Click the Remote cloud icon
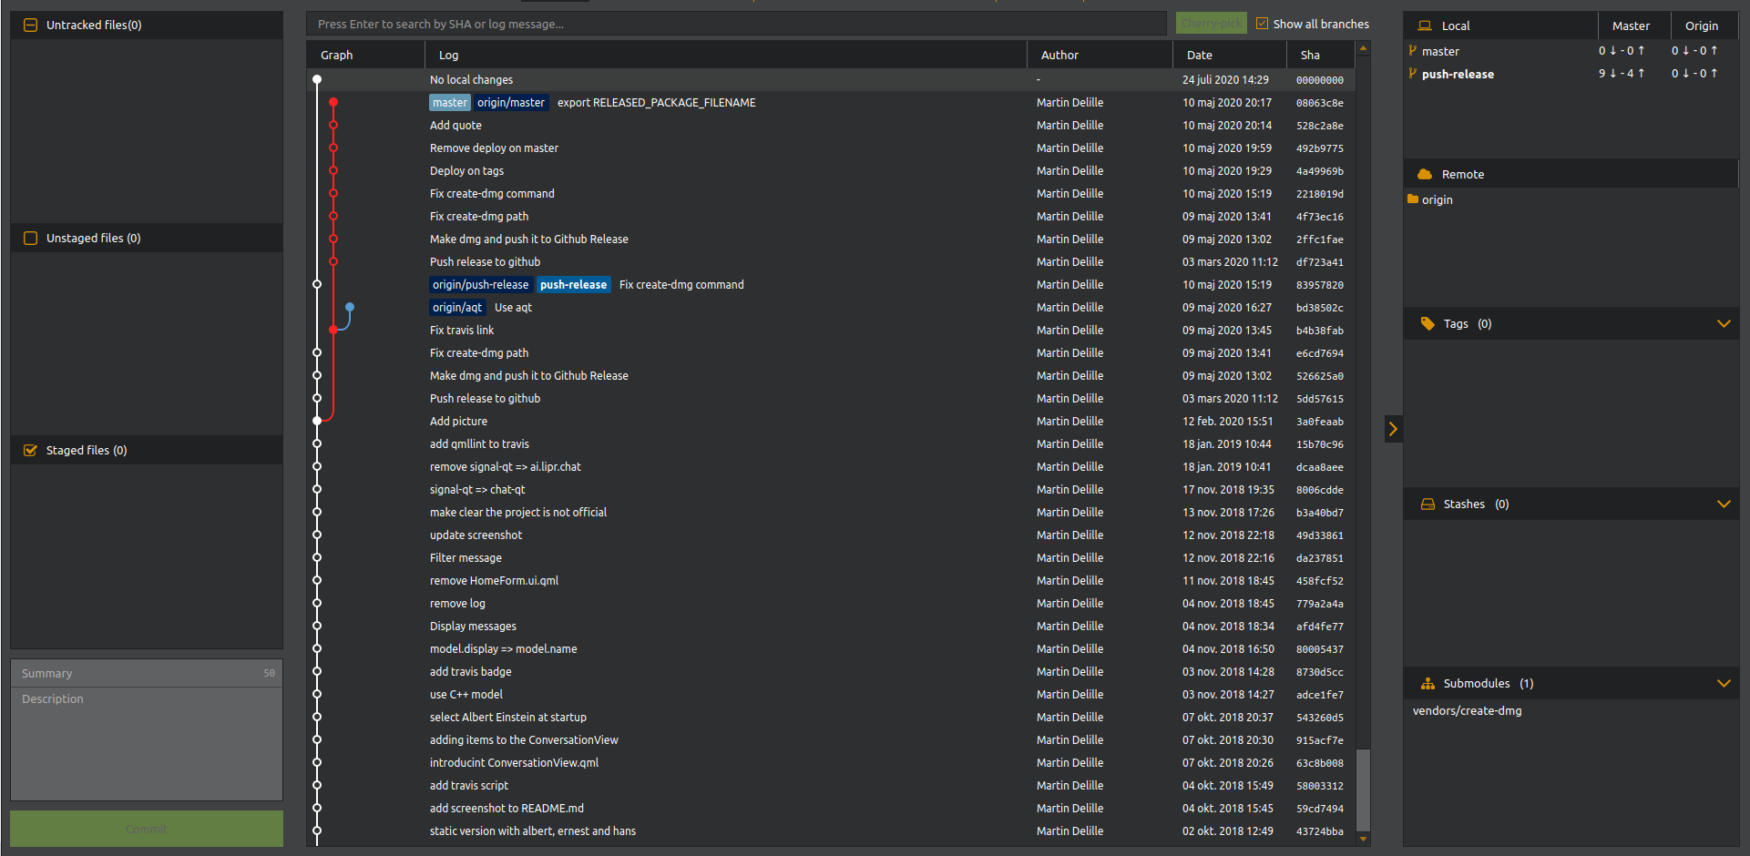This screenshot has width=1750, height=856. point(1425,174)
